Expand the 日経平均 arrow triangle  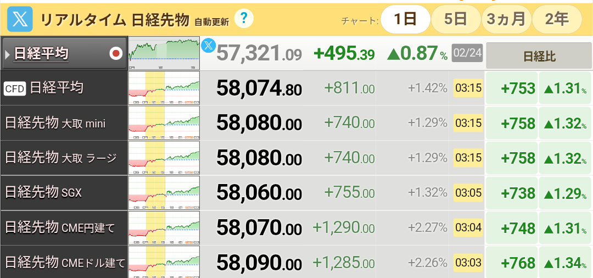(x=8, y=54)
